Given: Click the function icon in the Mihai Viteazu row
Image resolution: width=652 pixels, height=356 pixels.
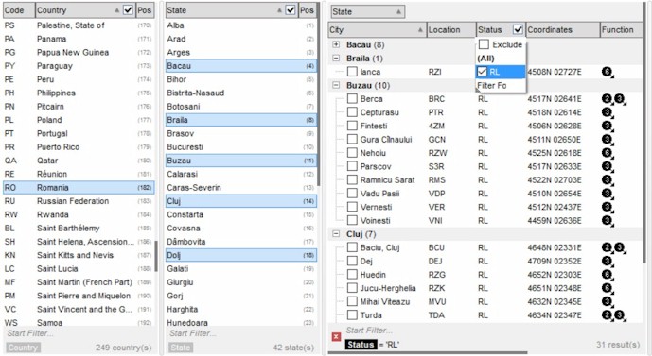Looking at the screenshot, I should click(607, 301).
